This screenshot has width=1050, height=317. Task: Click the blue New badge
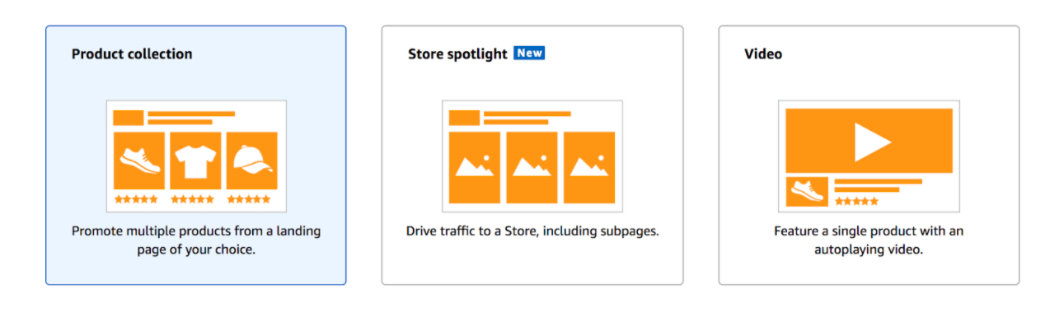click(x=529, y=53)
